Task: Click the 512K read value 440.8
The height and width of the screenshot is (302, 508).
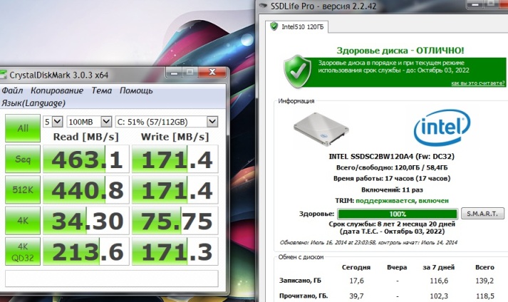Action: coord(86,189)
